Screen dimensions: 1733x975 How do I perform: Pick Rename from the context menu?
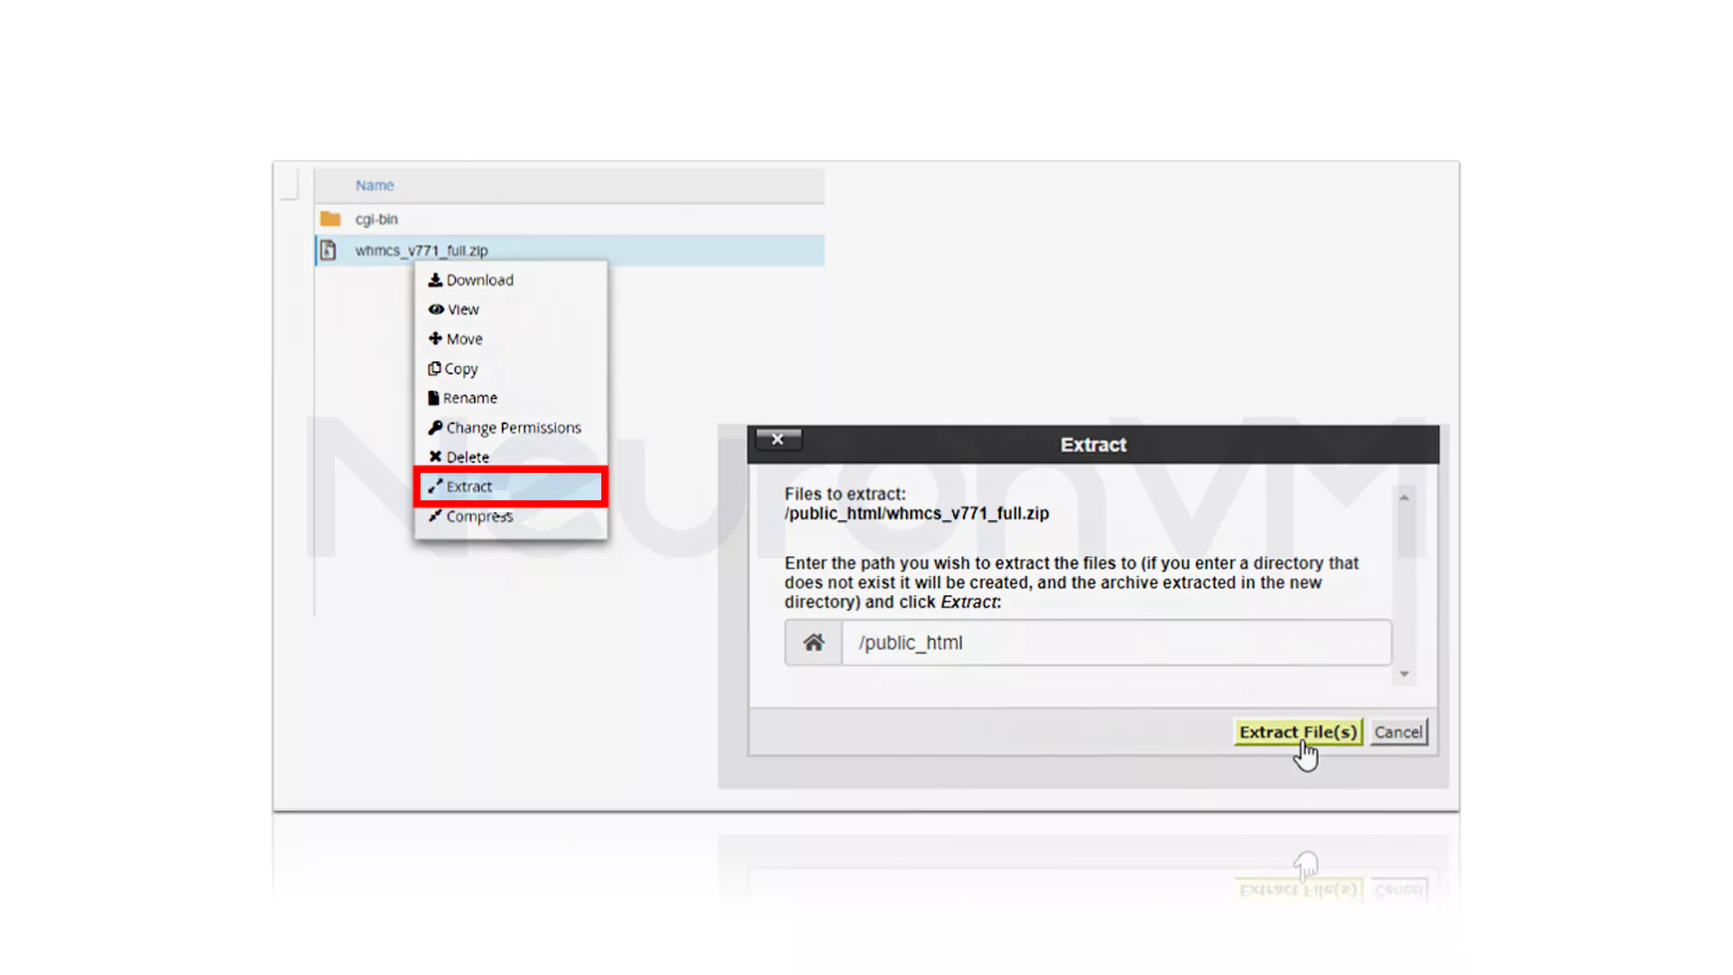coord(511,398)
